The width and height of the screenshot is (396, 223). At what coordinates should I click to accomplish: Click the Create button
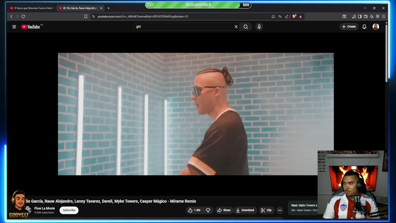click(x=349, y=27)
